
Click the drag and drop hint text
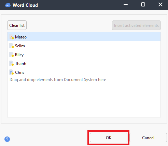pyautogui.click(x=58, y=80)
